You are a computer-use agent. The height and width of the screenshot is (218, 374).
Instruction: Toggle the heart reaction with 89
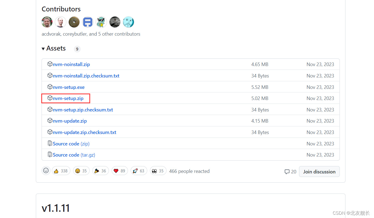[x=120, y=171]
